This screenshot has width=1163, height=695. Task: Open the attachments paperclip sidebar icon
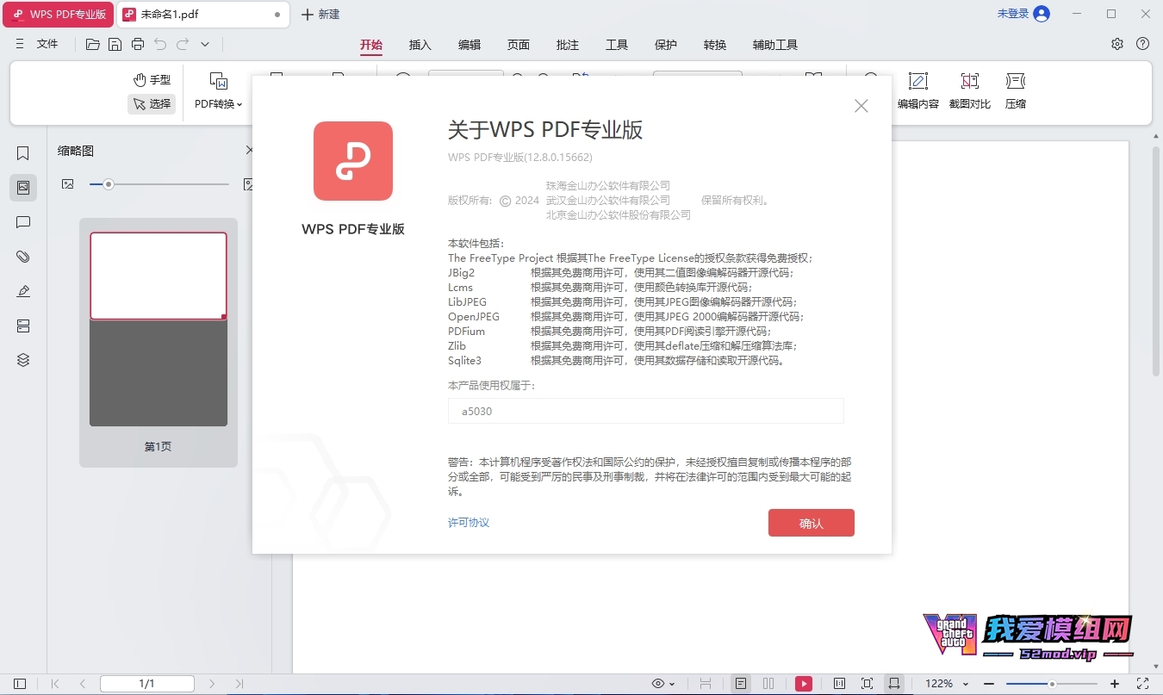pos(23,257)
